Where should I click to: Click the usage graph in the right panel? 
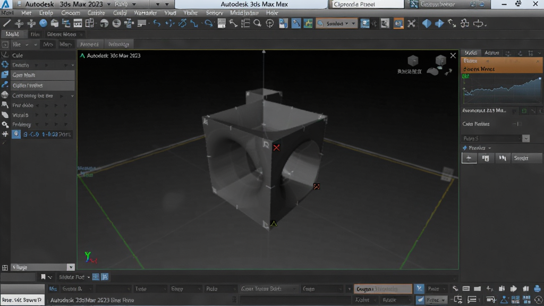501,89
